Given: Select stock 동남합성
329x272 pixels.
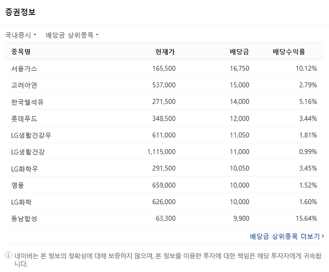Looking at the screenshot, I should 24,218.
